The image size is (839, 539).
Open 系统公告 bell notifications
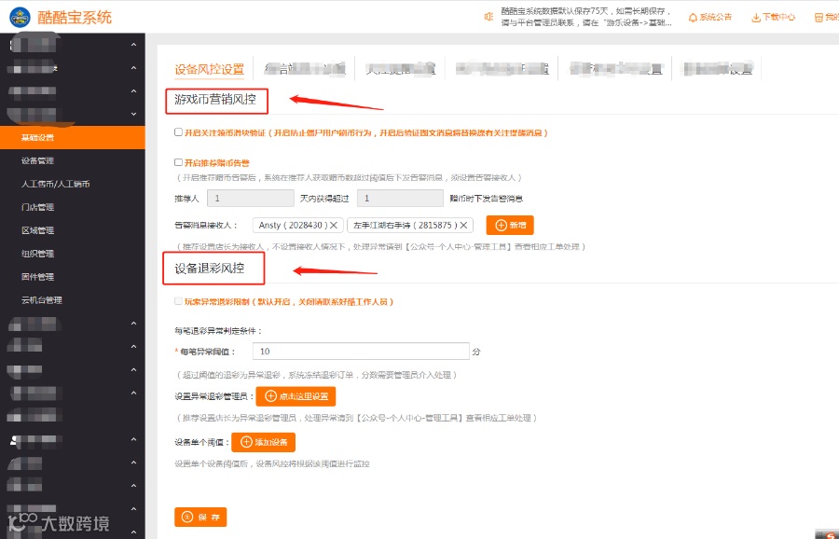coord(710,17)
